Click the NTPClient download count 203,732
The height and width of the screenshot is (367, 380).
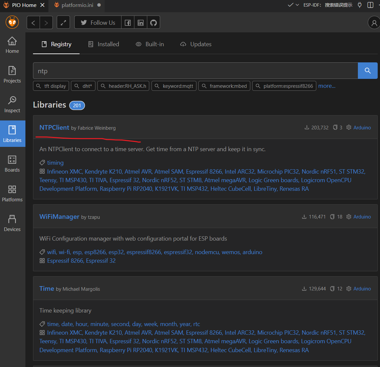click(317, 128)
